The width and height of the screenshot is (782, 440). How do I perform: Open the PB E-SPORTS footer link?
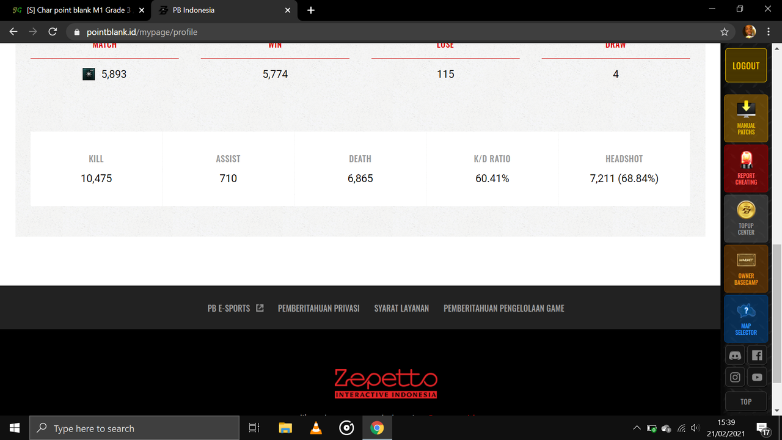coord(236,308)
